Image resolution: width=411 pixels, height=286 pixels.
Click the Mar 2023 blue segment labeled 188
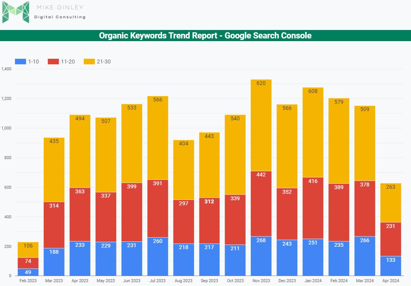coord(54,262)
